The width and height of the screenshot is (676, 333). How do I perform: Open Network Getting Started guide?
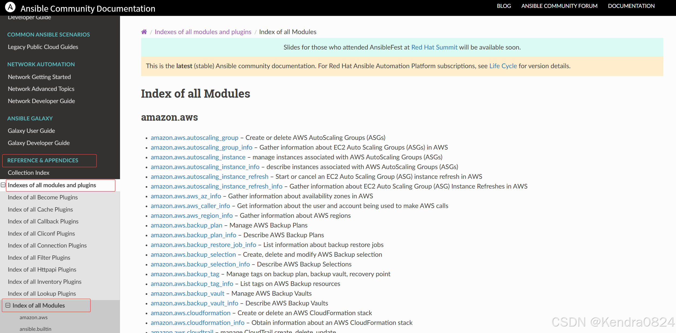click(x=39, y=77)
